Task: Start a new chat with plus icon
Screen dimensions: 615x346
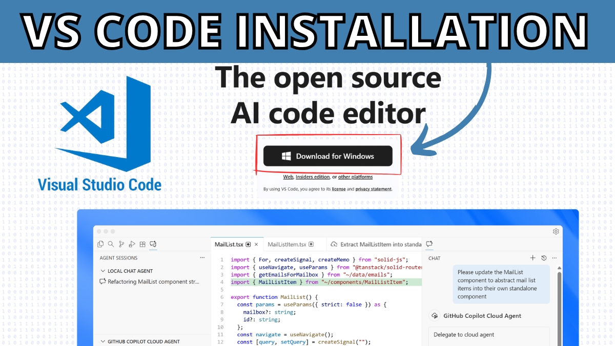Action: pyautogui.click(x=532, y=258)
